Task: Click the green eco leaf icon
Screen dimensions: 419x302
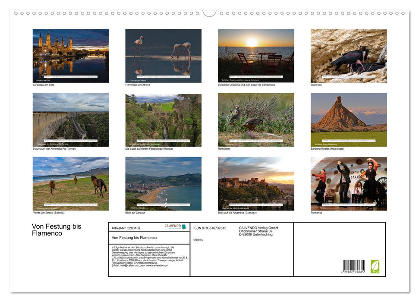Action: point(375,266)
